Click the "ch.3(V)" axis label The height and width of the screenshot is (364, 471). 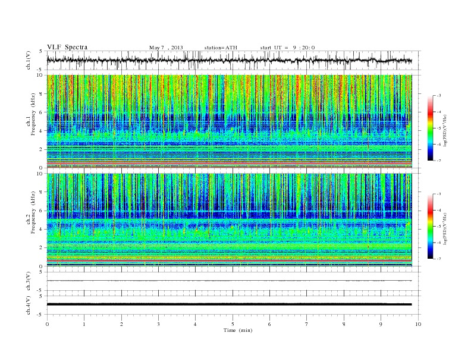pos(29,281)
